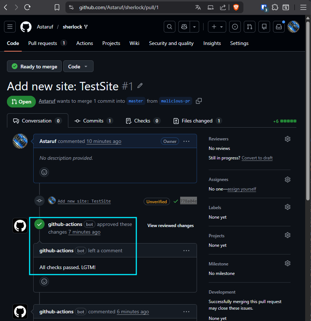Open the Checks tab

[x=143, y=121]
